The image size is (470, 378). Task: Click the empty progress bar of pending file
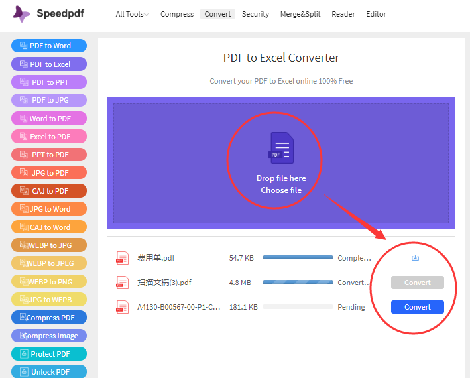coord(298,306)
